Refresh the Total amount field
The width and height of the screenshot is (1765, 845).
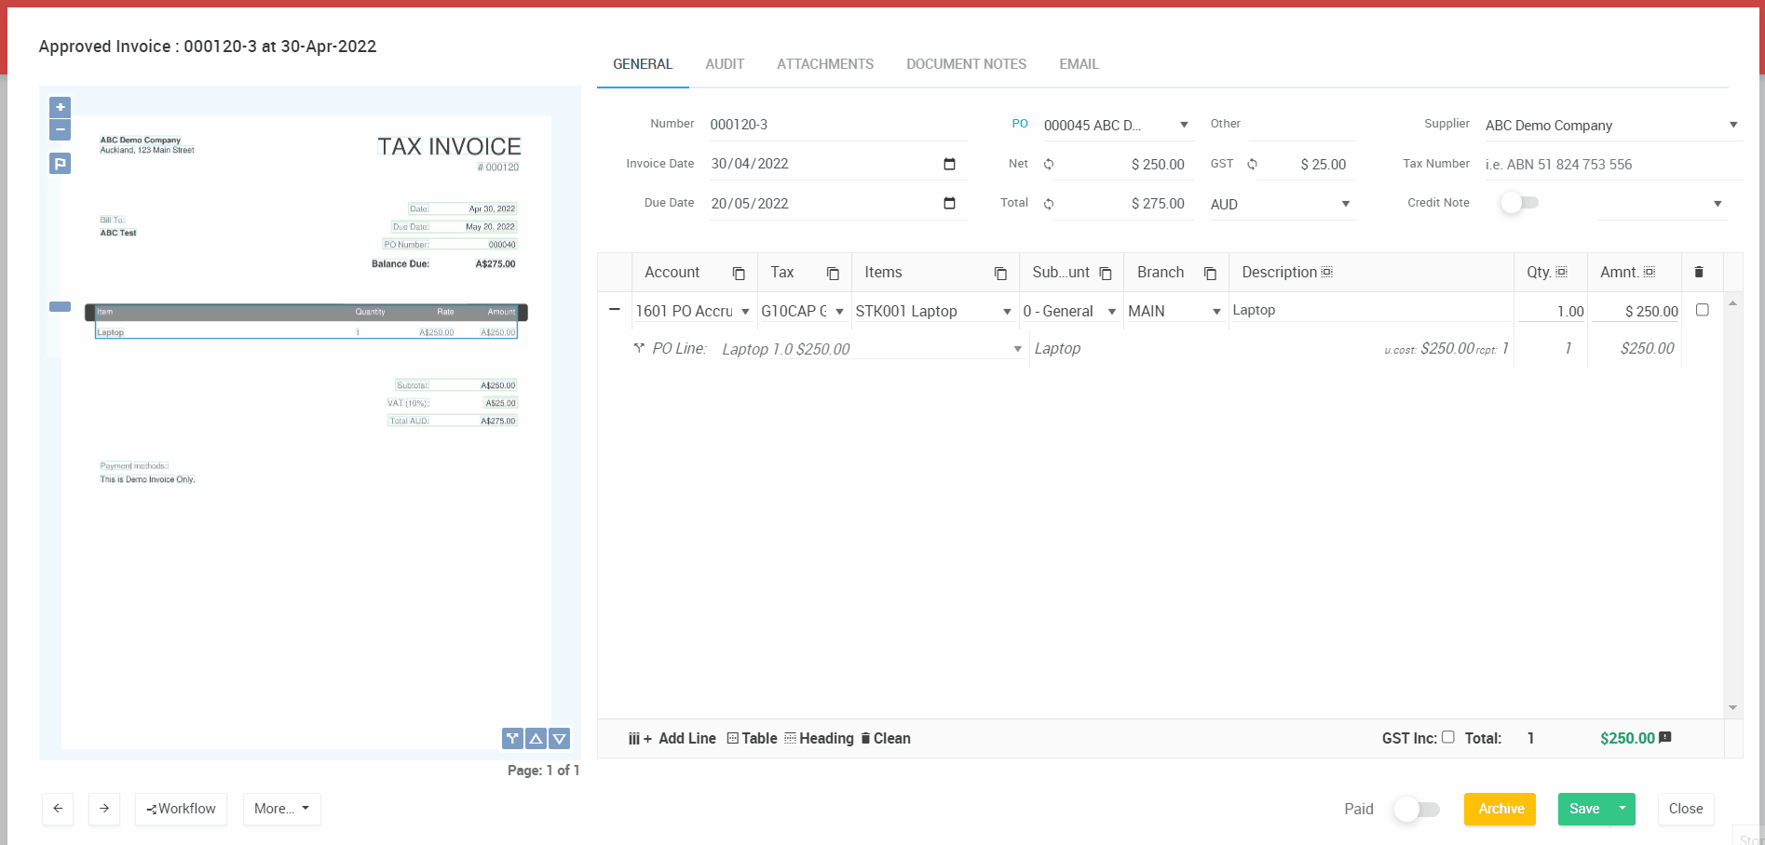1049,204
